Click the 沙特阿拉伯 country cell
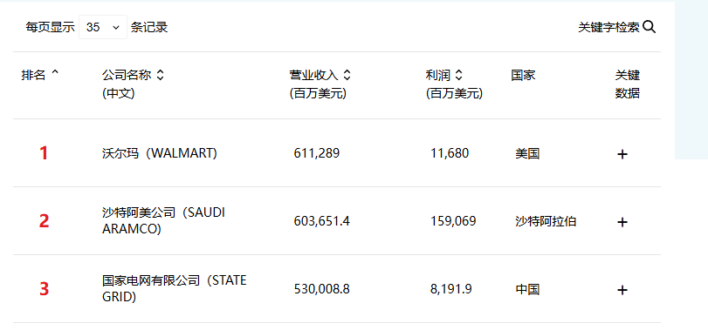 (546, 221)
